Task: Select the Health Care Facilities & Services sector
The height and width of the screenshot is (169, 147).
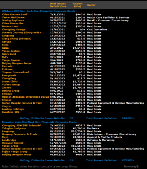Action: 108,18
